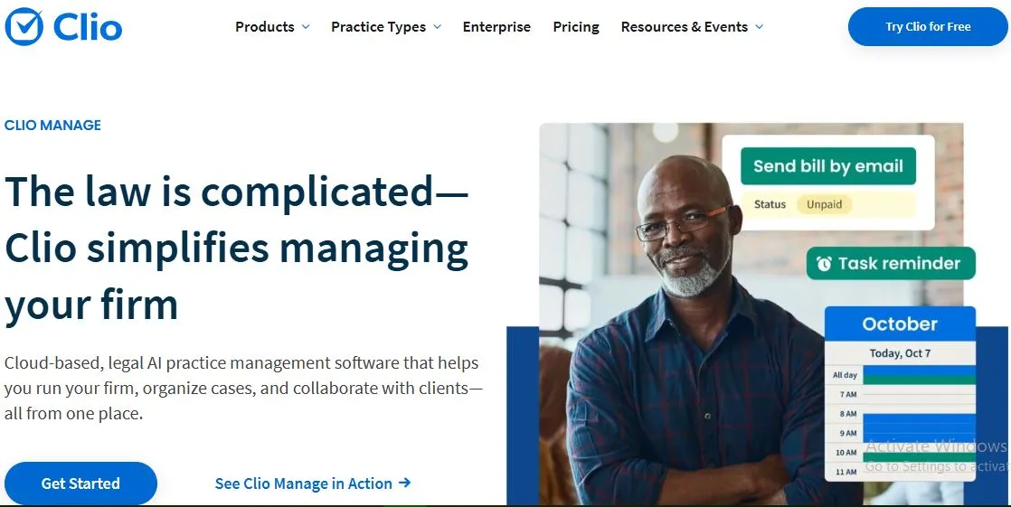Click the Clio checkmark logo icon
Viewport: 1011px width, 507px height.
[x=24, y=26]
